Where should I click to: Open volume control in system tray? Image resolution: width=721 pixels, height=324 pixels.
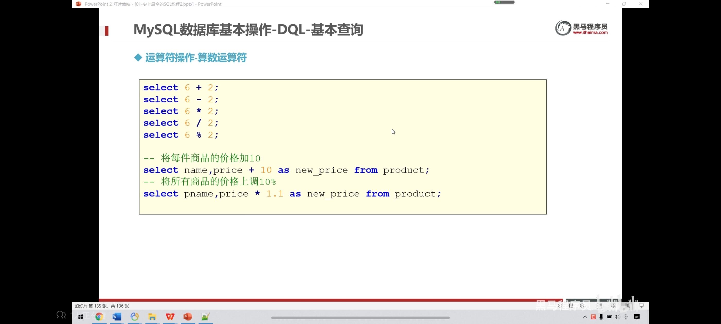(x=617, y=317)
